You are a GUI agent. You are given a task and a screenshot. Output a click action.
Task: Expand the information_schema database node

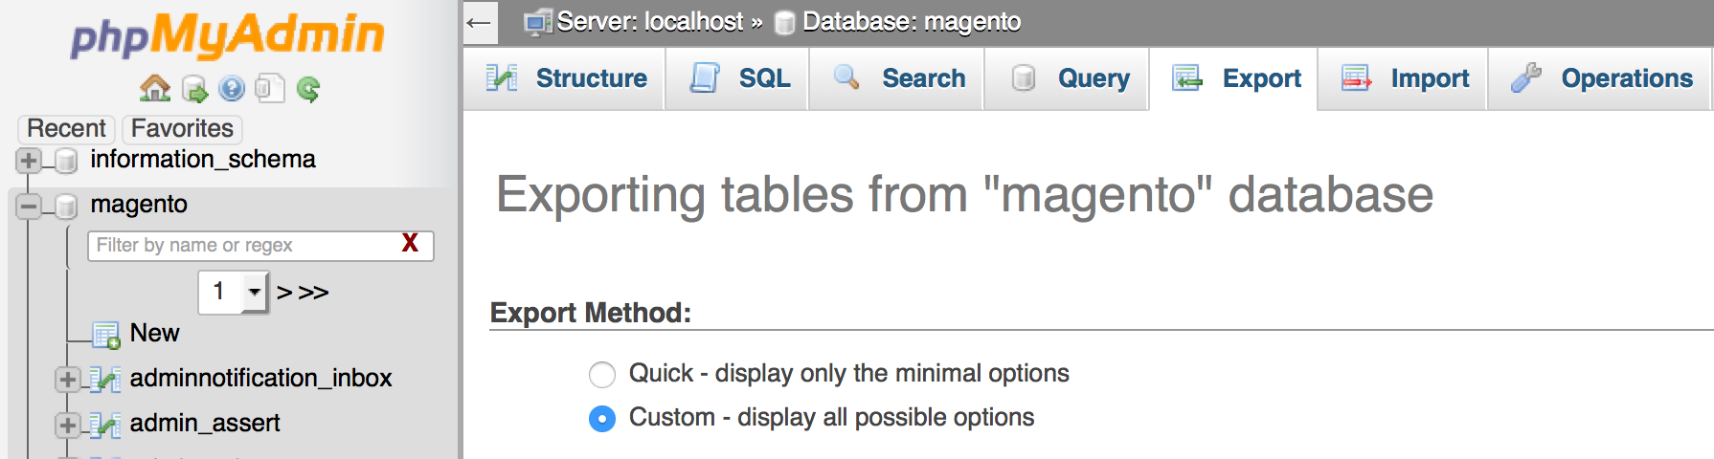coord(29,160)
